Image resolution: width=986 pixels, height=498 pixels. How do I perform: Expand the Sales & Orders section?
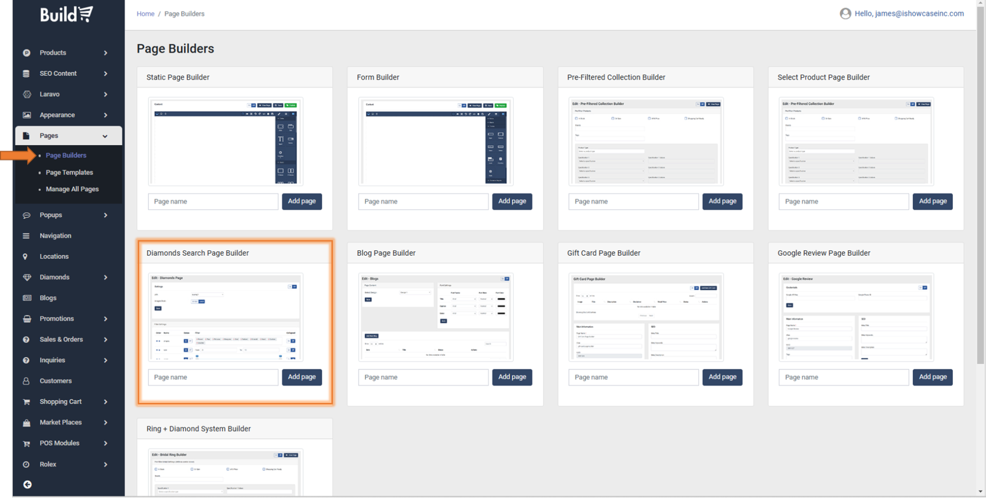pyautogui.click(x=105, y=339)
